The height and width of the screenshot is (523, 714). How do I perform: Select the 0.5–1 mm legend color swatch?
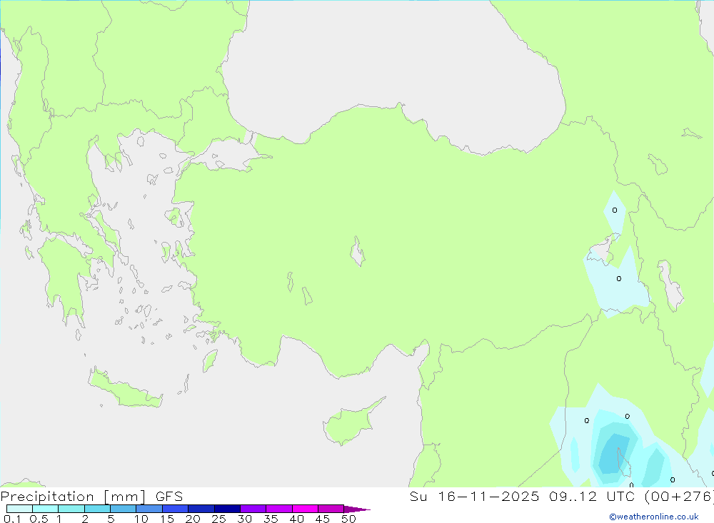tap(45, 509)
